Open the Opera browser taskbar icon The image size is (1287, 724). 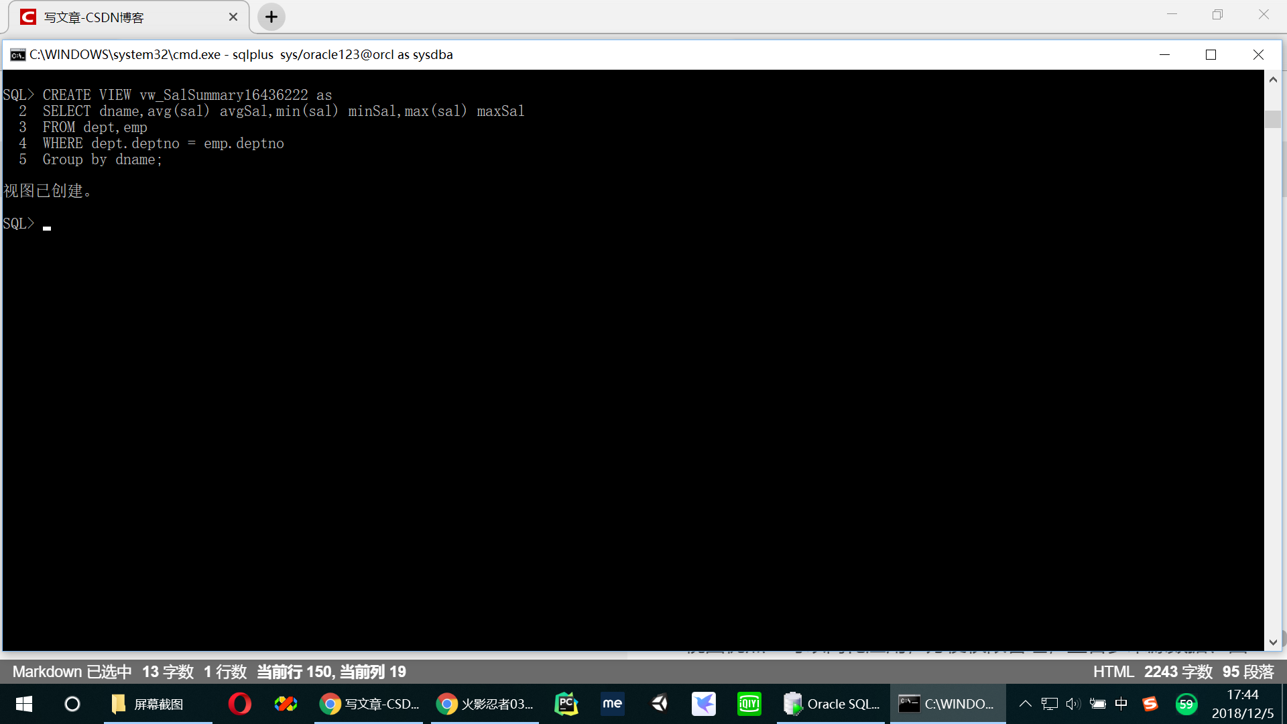pyautogui.click(x=239, y=704)
